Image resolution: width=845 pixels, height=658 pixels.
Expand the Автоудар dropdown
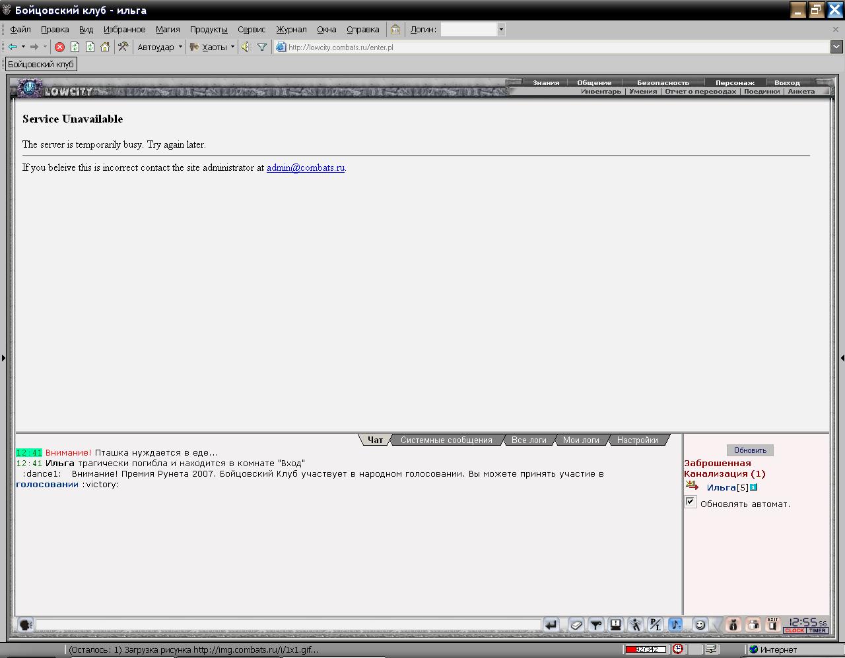coord(180,47)
